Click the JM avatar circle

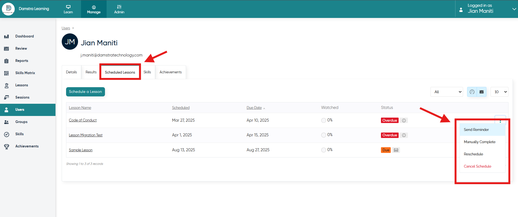pyautogui.click(x=70, y=42)
